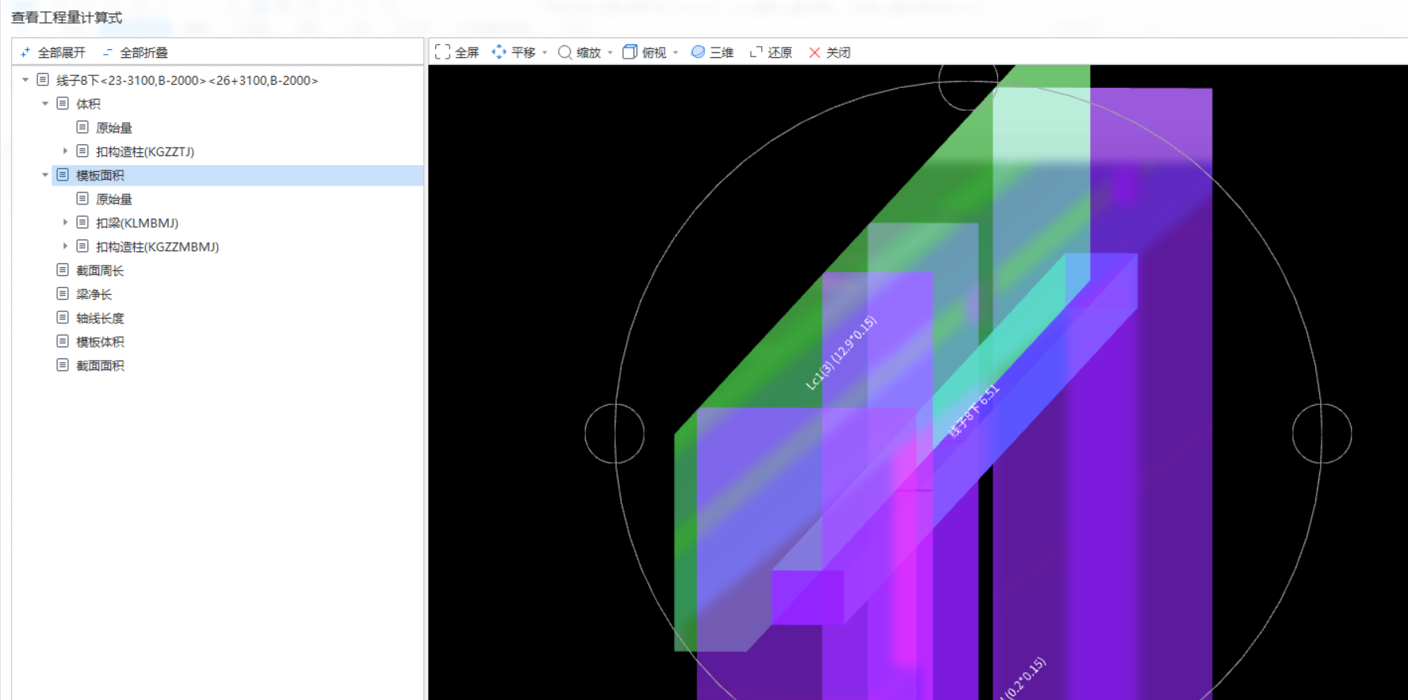Switch to 3D (三维) view icon
This screenshot has width=1408, height=700.
point(698,52)
